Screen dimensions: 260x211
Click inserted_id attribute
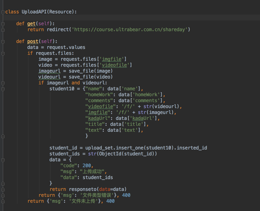point(192,148)
